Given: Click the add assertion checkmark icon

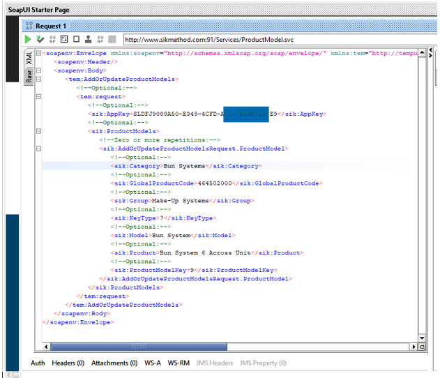Looking at the screenshot, I should click(40, 40).
